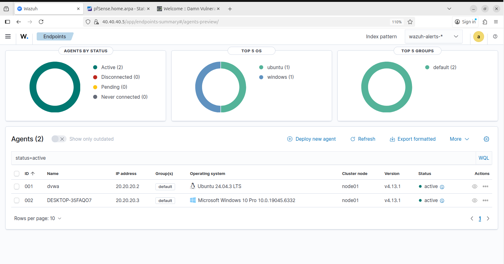Reload the page with the browser reload icon
The height and width of the screenshot is (264, 504).
[41, 22]
